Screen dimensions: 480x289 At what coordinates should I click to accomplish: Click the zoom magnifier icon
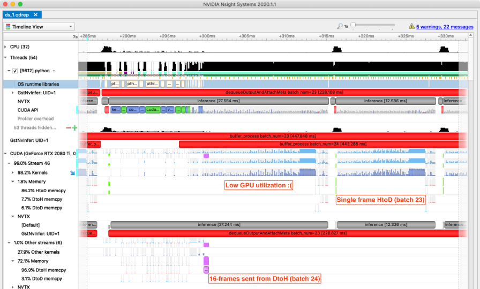click(340, 26)
